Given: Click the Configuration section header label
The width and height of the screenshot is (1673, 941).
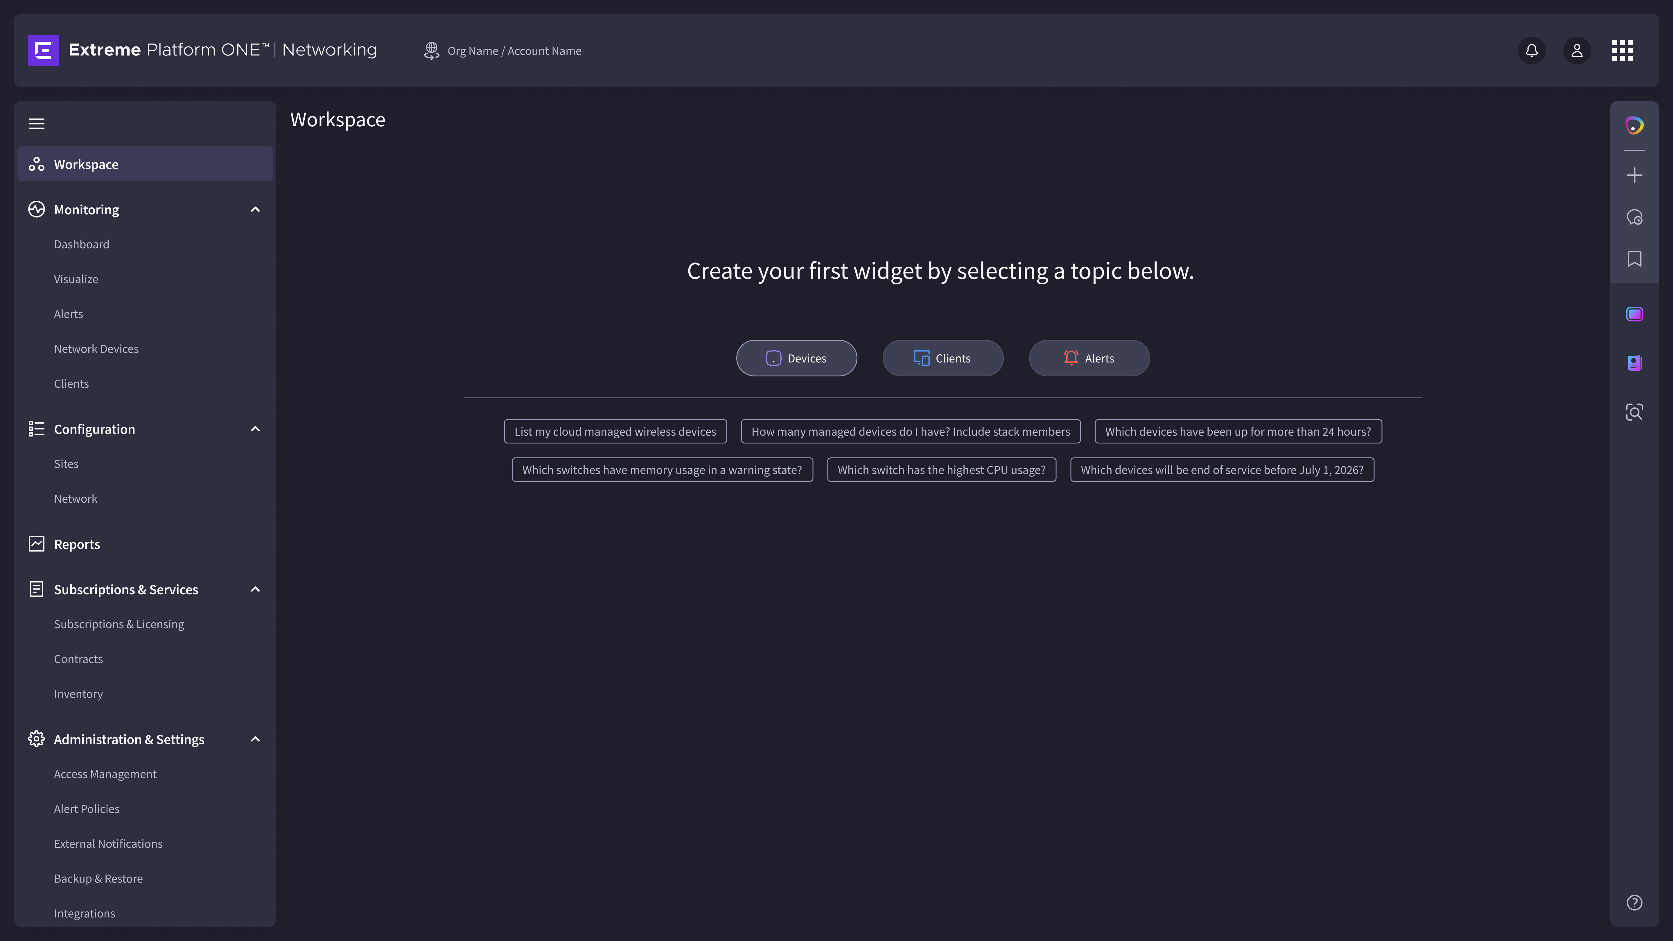Looking at the screenshot, I should 94,429.
